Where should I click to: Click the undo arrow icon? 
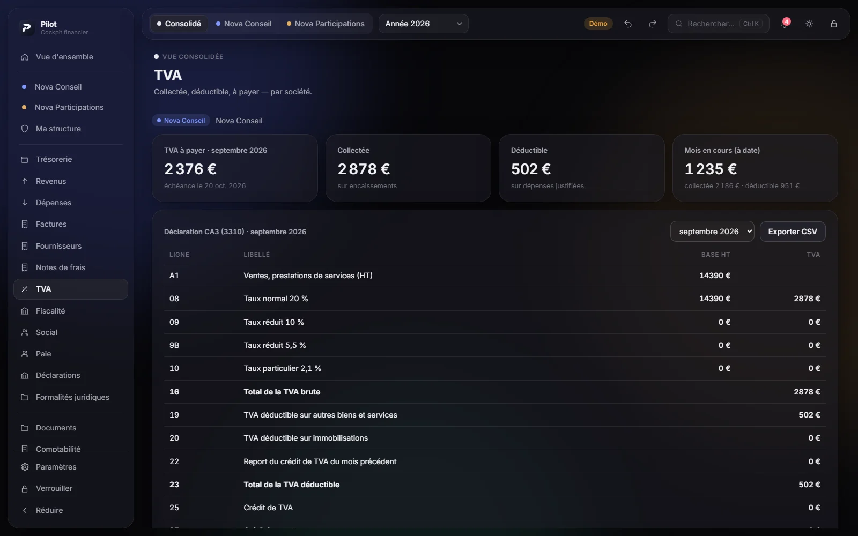[x=628, y=24]
